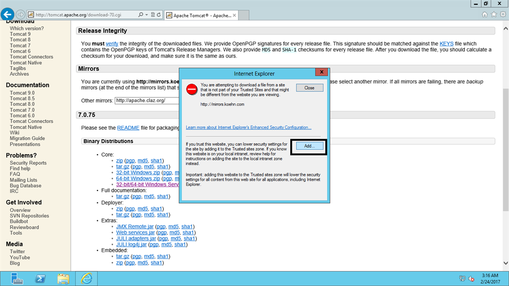
Task: Download the Embedded tar.gz link
Action: [x=123, y=257]
